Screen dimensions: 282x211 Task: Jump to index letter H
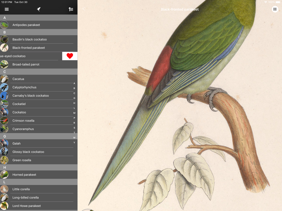(74, 103)
